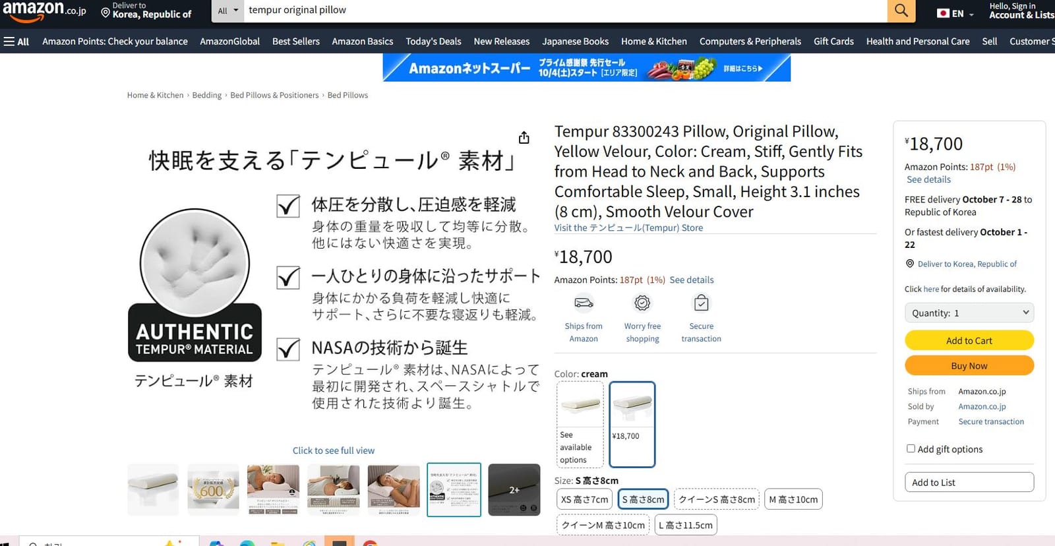
Task: Select size XS 高さ7cm
Action: click(x=584, y=499)
